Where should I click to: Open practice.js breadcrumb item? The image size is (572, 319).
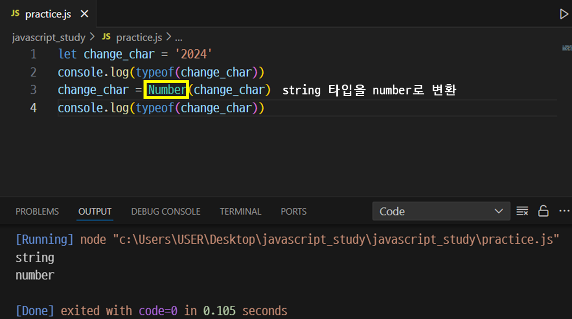coord(139,37)
